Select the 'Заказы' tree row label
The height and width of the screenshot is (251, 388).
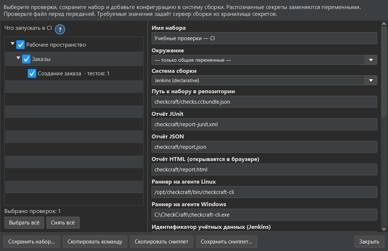pyautogui.click(x=41, y=59)
